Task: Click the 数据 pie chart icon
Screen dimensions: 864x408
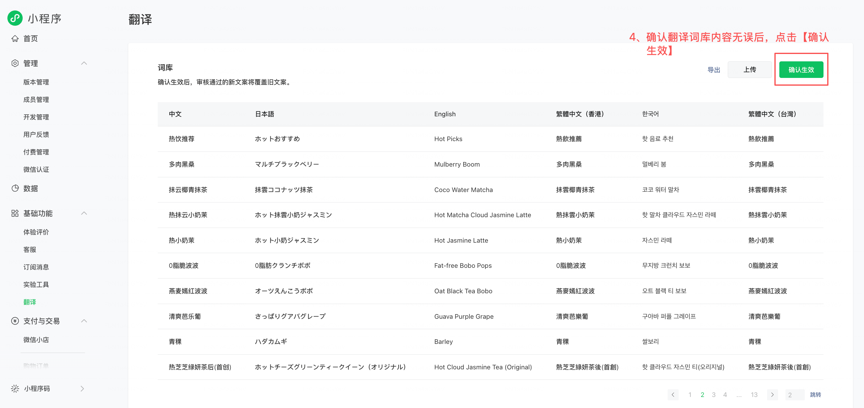Action: coord(15,188)
